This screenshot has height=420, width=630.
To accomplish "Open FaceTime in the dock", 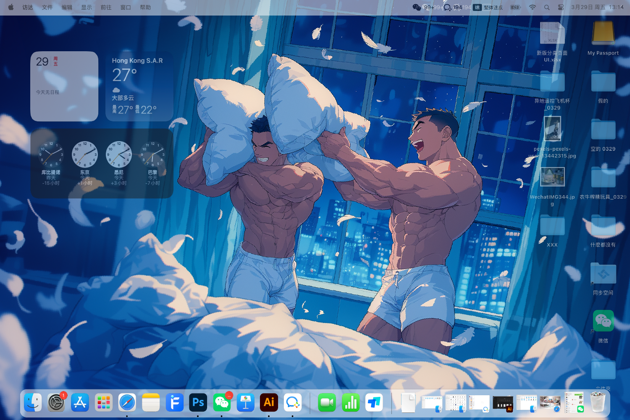I will pyautogui.click(x=327, y=402).
